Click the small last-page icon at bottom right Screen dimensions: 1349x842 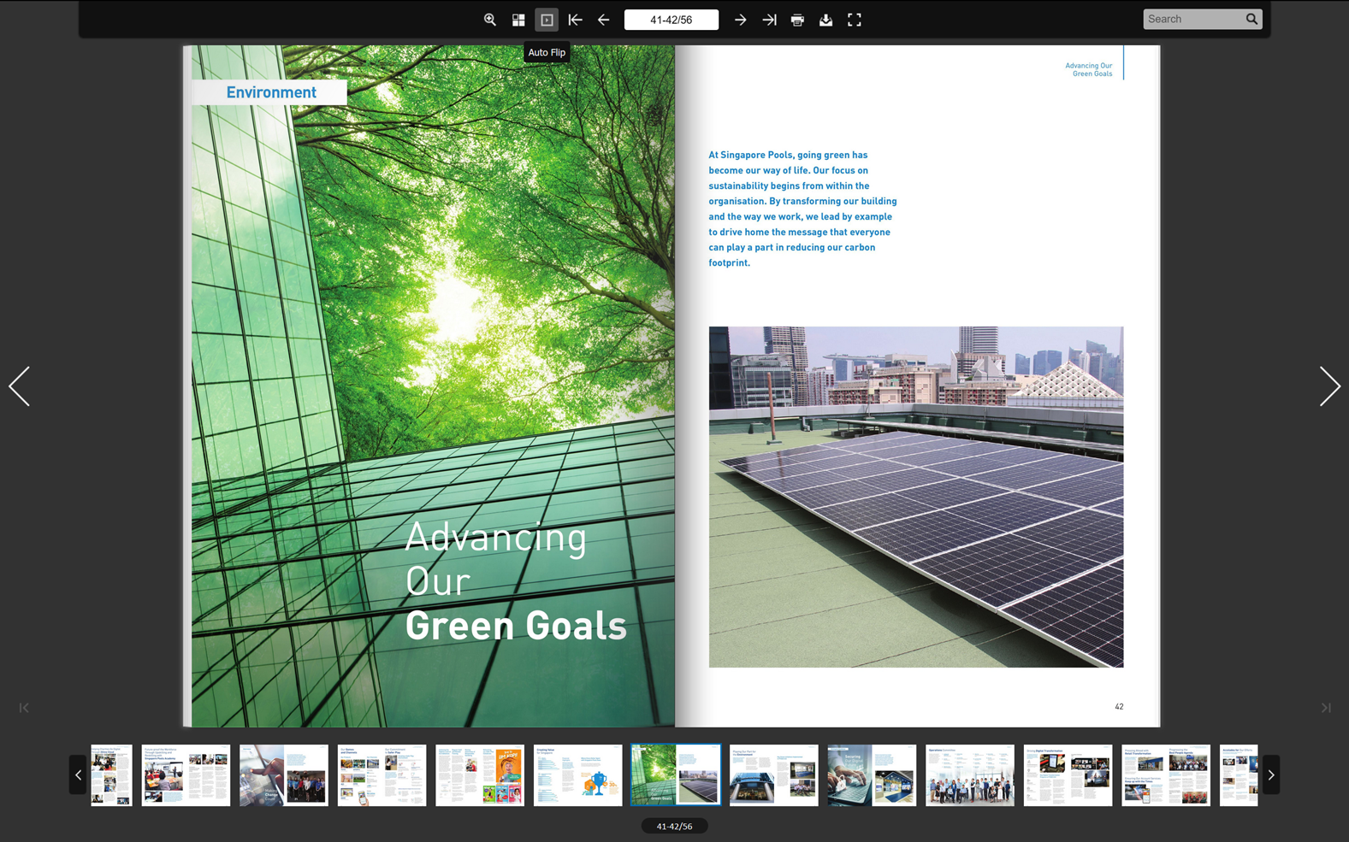pyautogui.click(x=1326, y=708)
